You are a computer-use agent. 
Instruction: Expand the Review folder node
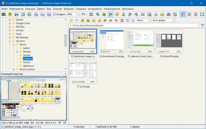17,52
